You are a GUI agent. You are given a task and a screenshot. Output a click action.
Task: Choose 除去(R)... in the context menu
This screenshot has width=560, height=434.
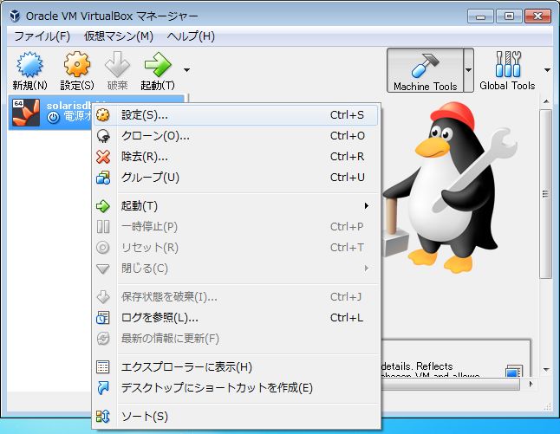(236, 156)
